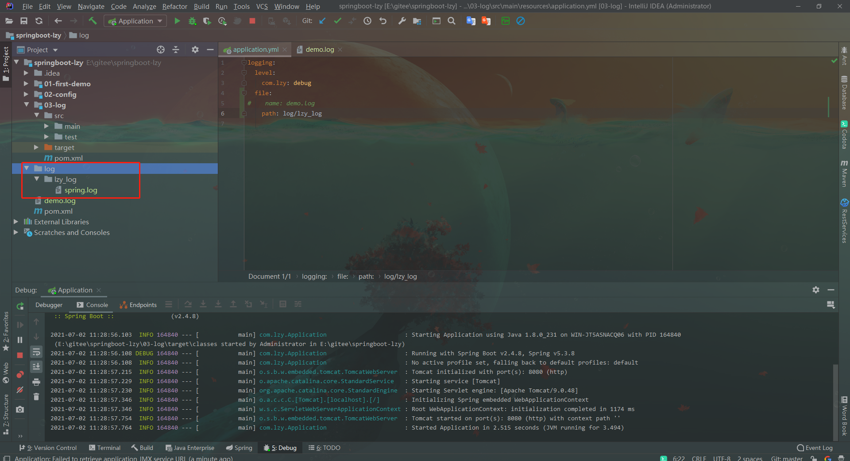
Task: Open Database side panel
Action: tap(844, 92)
